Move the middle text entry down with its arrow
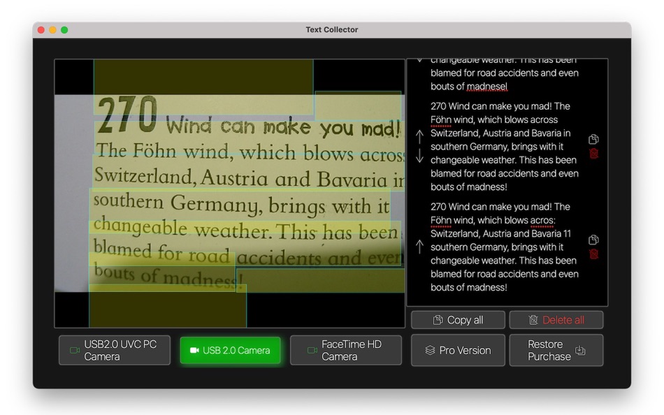Image resolution: width=664 pixels, height=415 pixels. point(419,156)
